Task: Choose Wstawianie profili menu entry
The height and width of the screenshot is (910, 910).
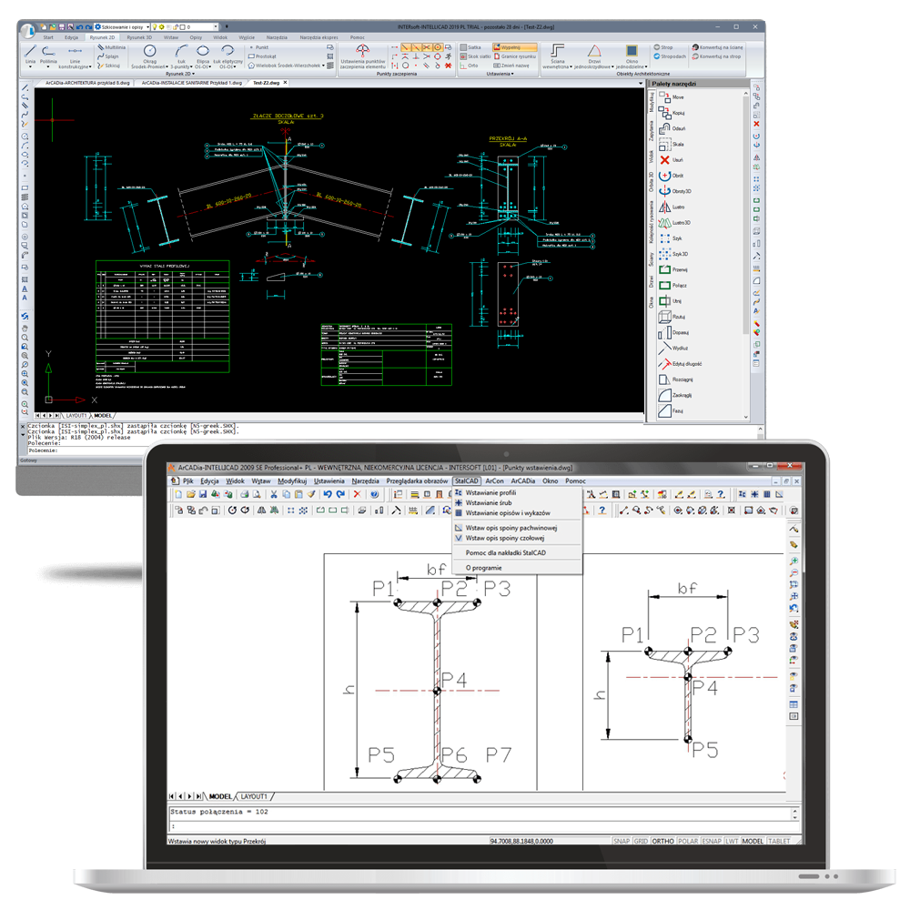Action: pyautogui.click(x=490, y=492)
